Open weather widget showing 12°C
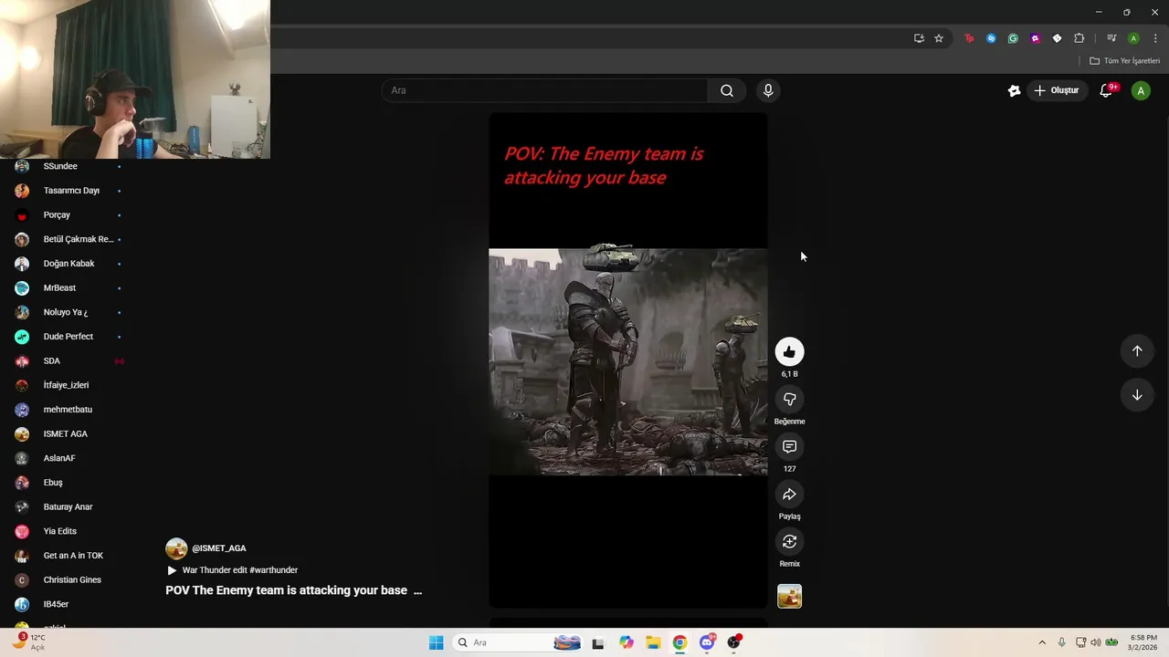 [x=27, y=641]
